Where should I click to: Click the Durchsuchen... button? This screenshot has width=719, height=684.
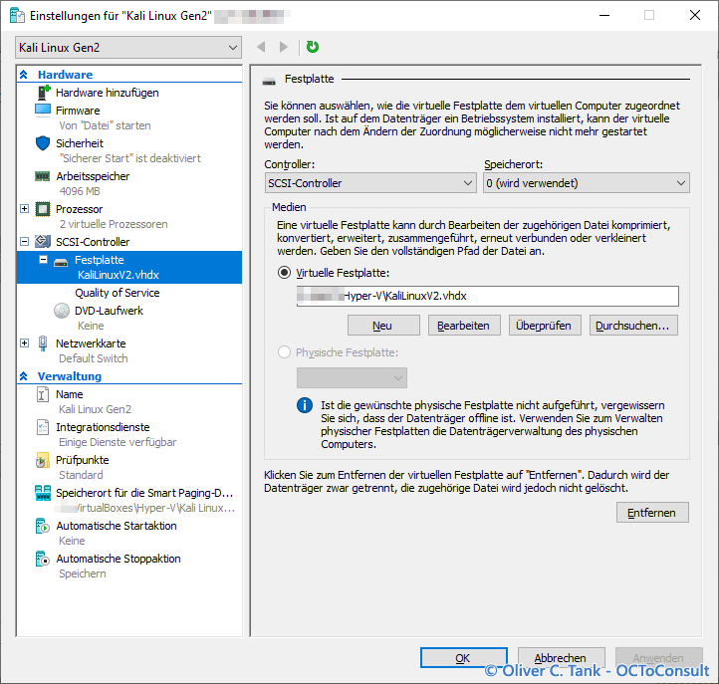coord(633,326)
